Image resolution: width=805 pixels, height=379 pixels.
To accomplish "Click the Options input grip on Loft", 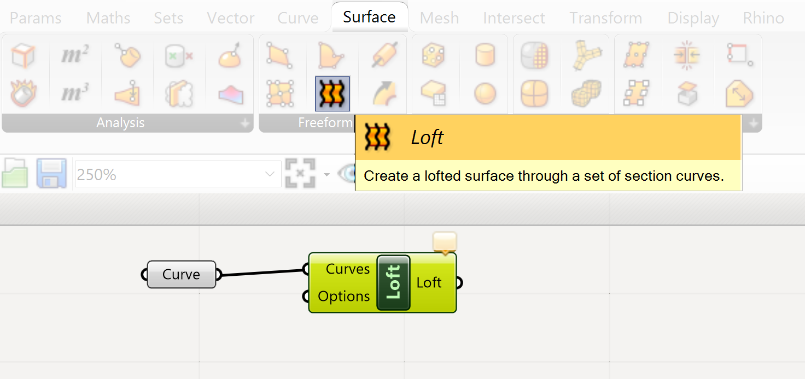I will (305, 297).
